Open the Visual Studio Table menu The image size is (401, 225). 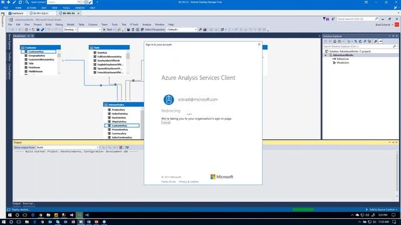pos(81,24)
